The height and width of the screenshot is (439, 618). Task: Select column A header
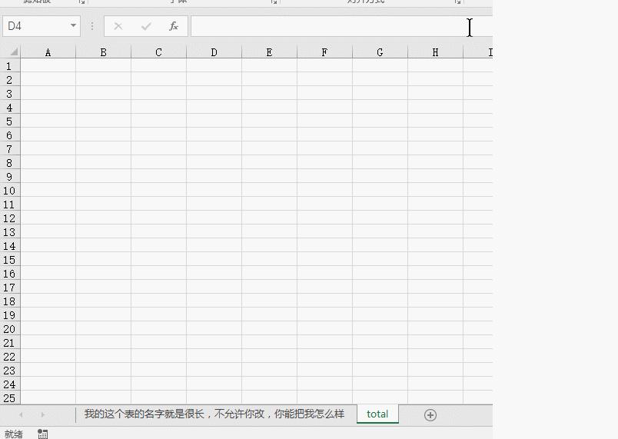click(x=48, y=52)
